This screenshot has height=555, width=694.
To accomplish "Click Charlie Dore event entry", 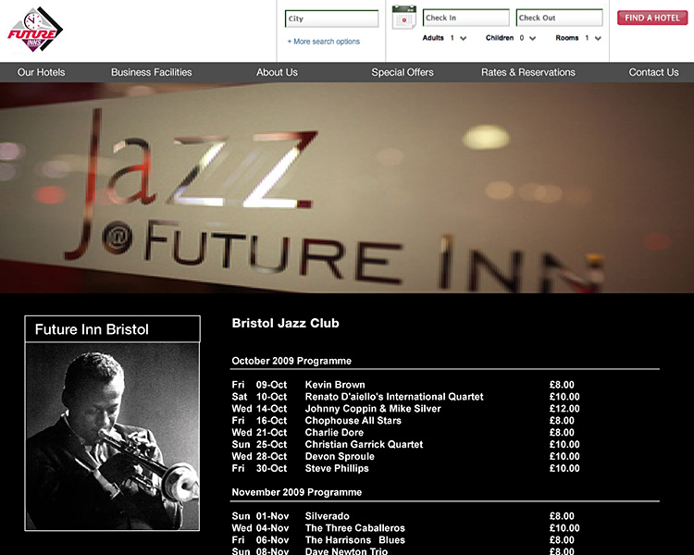I will 334,432.
